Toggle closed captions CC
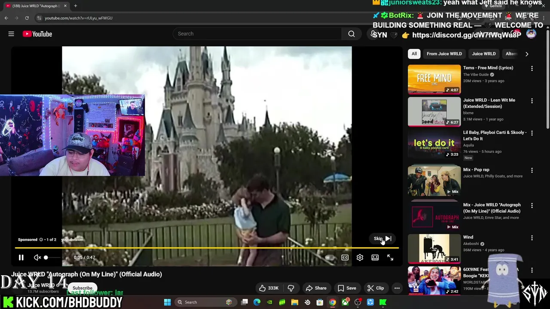The image size is (550, 309). click(345, 257)
